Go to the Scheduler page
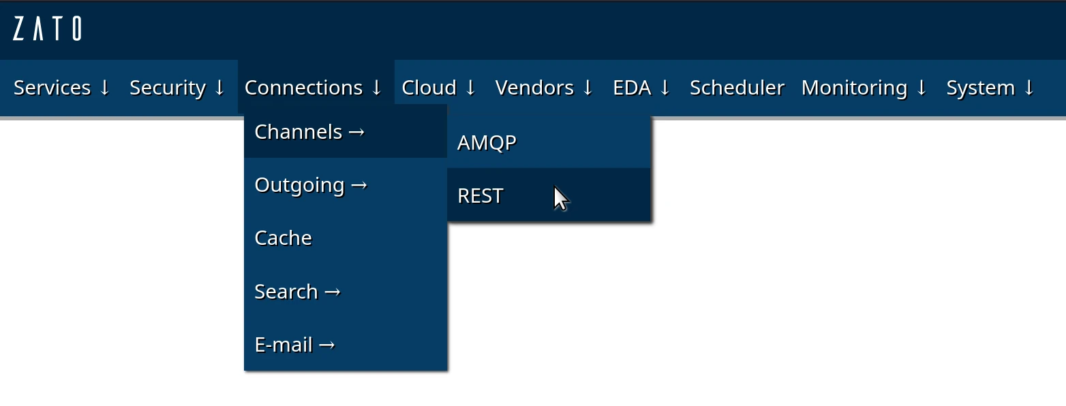 click(x=737, y=88)
